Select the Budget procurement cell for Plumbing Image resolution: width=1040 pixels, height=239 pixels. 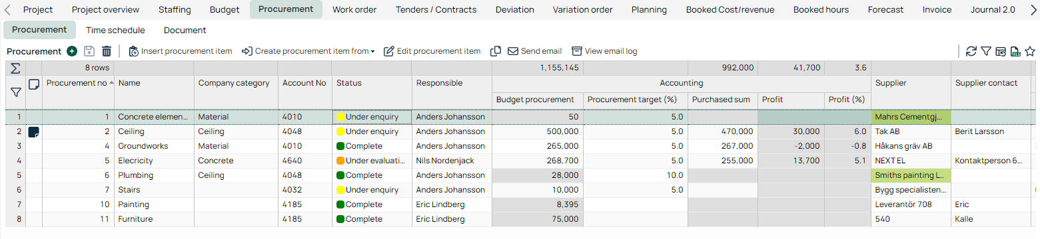(538, 175)
